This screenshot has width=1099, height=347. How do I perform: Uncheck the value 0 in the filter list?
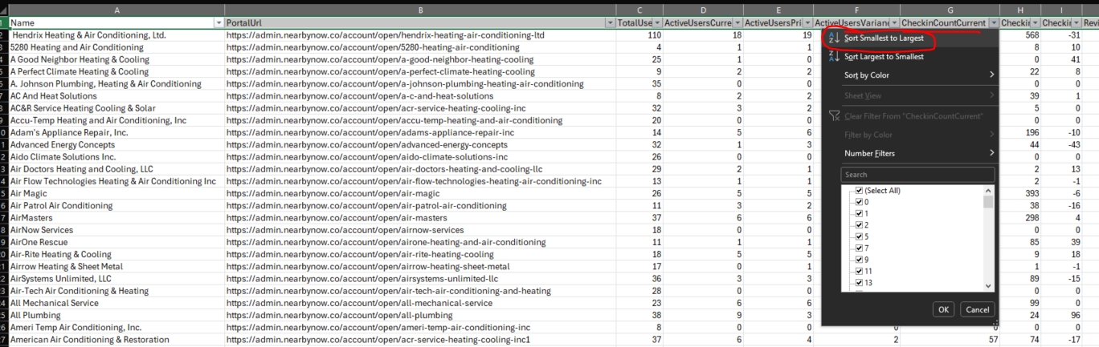coord(859,202)
